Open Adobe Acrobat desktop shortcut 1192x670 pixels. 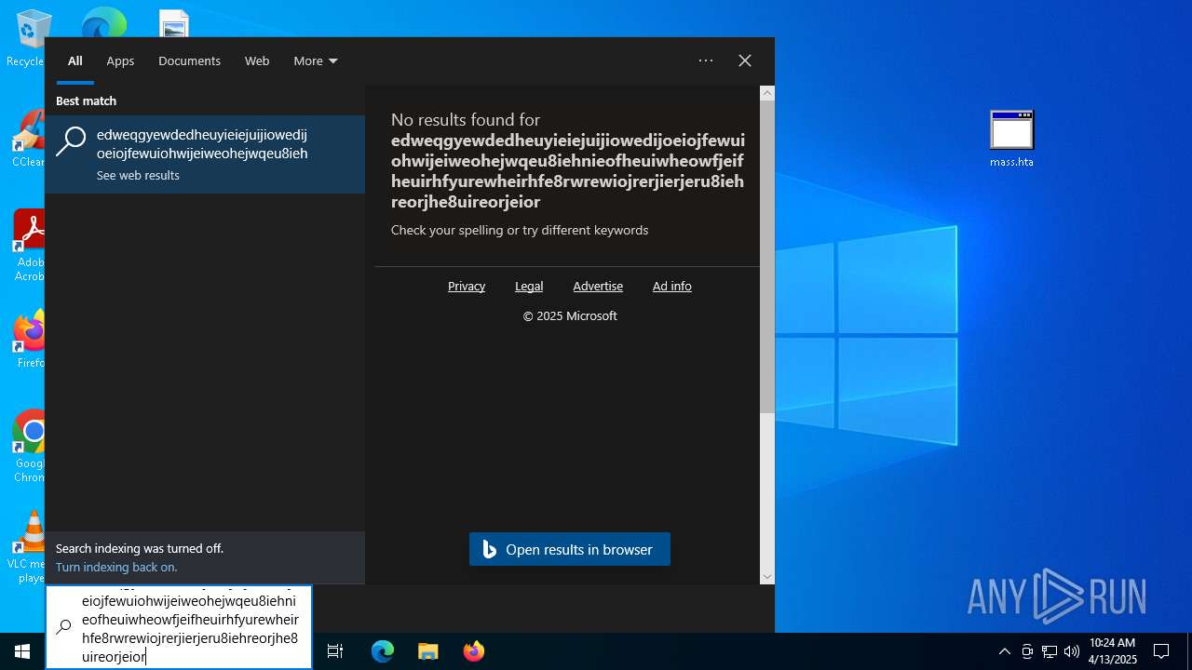[28, 245]
